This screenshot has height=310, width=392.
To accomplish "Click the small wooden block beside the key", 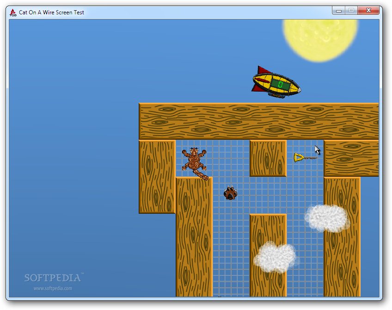I will [268, 158].
